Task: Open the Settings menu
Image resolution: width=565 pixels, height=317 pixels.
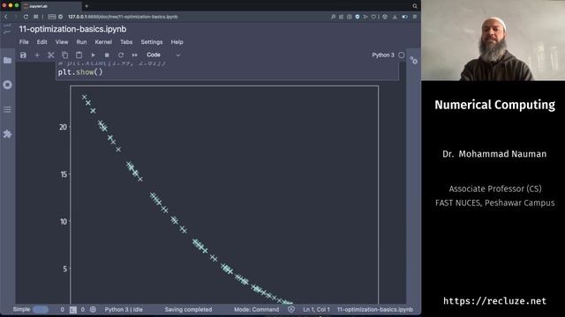Action: pyautogui.click(x=152, y=42)
